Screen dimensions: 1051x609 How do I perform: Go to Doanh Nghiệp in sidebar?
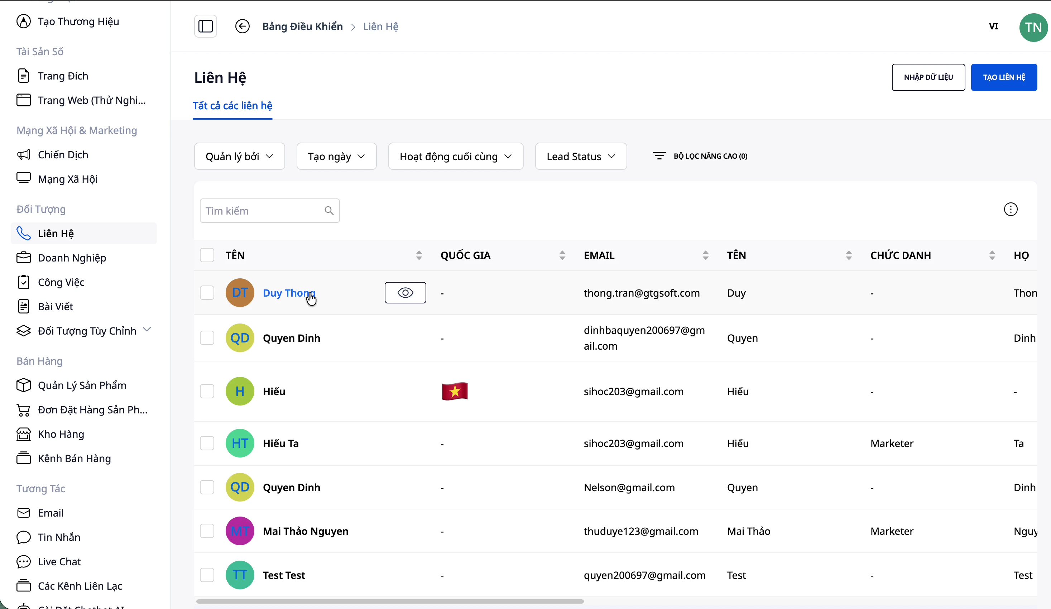coord(72,258)
